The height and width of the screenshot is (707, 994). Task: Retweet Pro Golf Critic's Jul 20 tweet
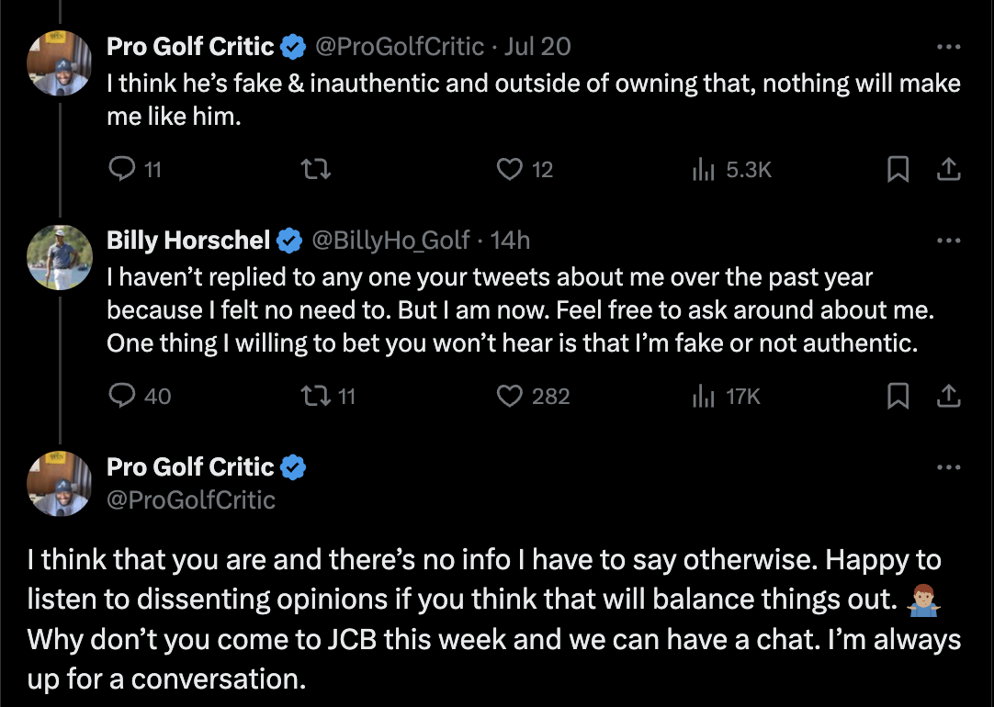316,169
